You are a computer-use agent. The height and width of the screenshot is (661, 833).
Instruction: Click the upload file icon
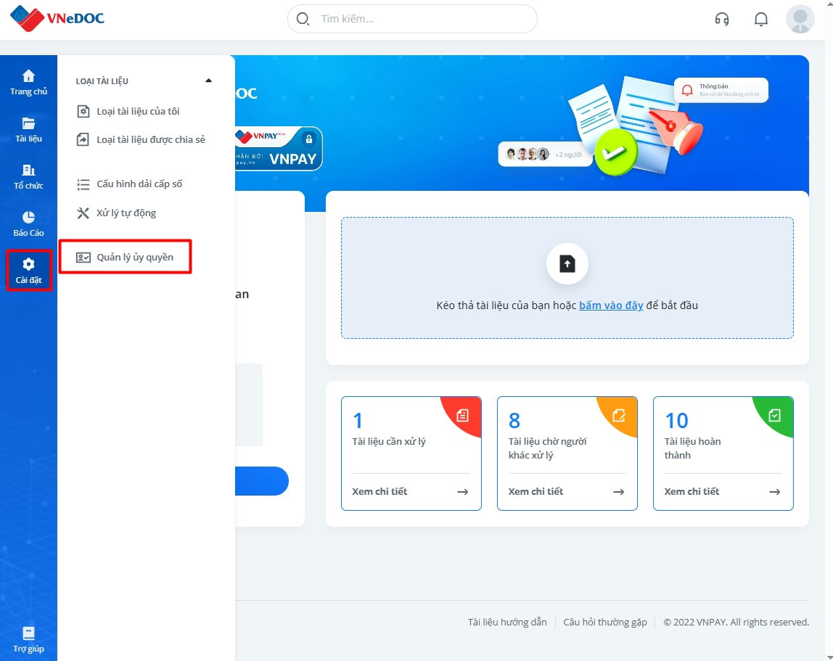coord(567,263)
